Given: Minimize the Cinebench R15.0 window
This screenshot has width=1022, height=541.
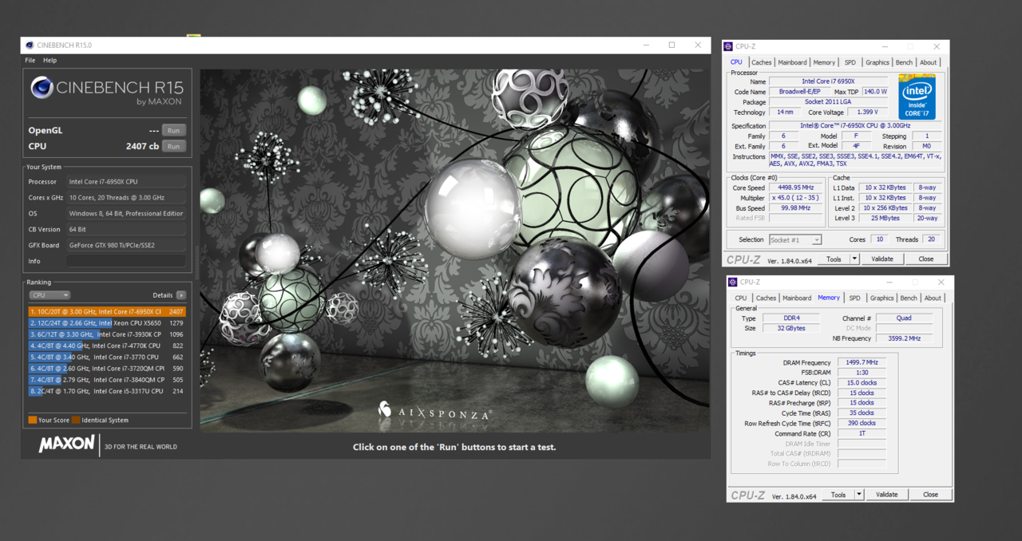Looking at the screenshot, I should pos(644,45).
